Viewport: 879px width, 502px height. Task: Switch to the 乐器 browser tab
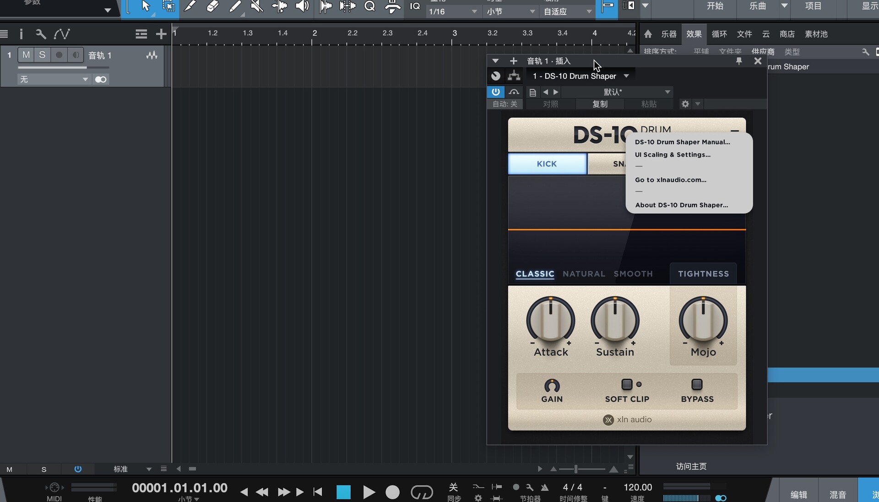point(668,34)
